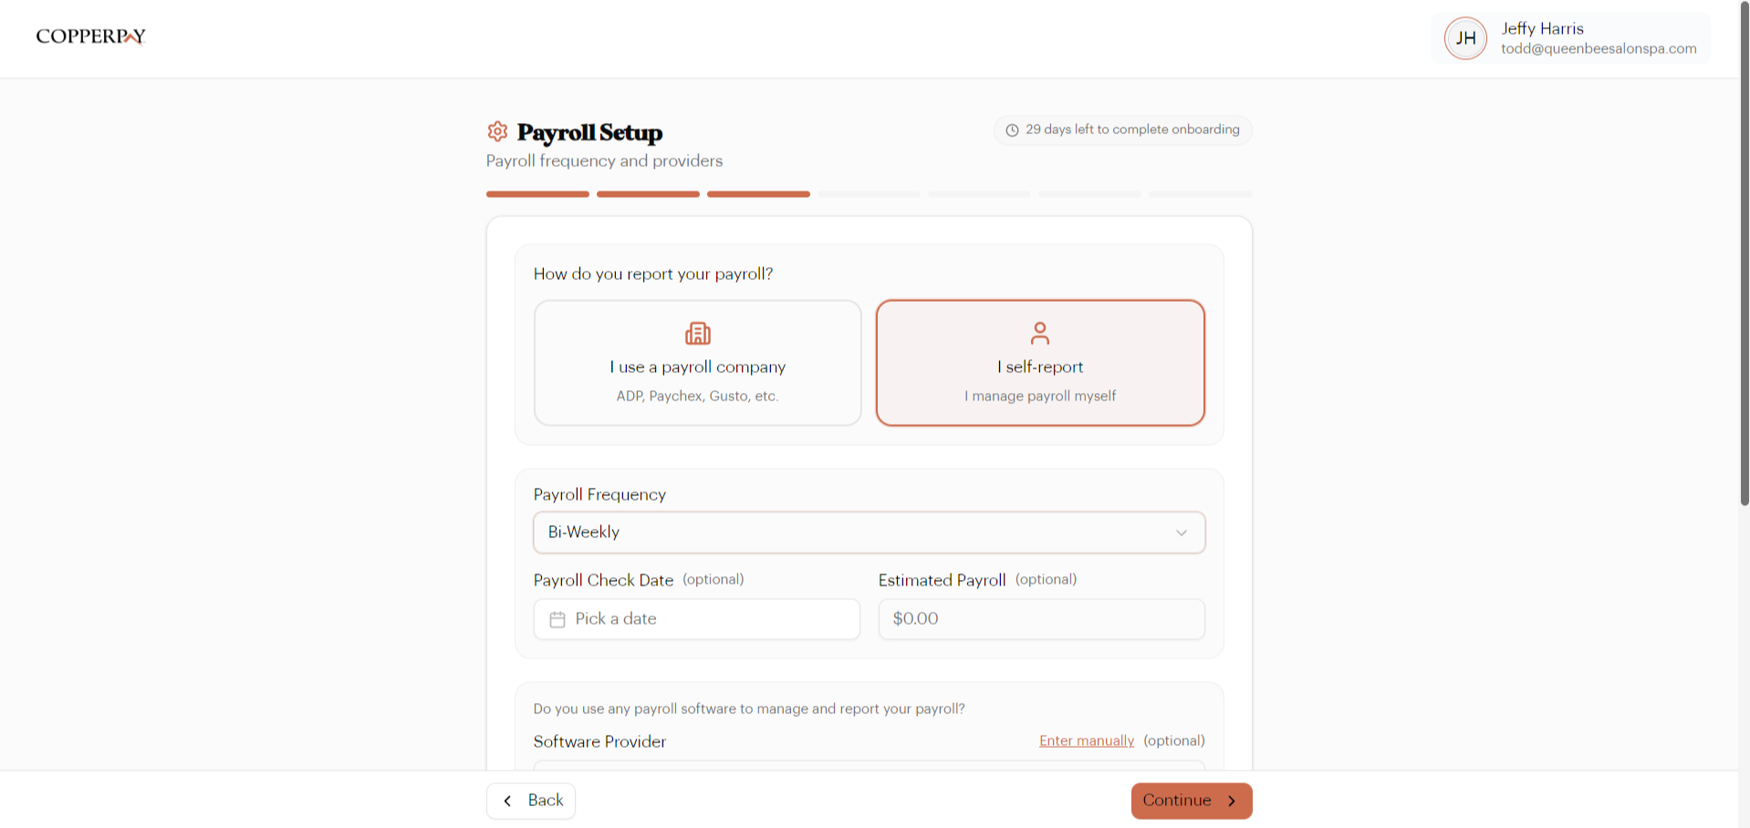Click the Enter manually link
The image size is (1750, 828).
(x=1086, y=740)
